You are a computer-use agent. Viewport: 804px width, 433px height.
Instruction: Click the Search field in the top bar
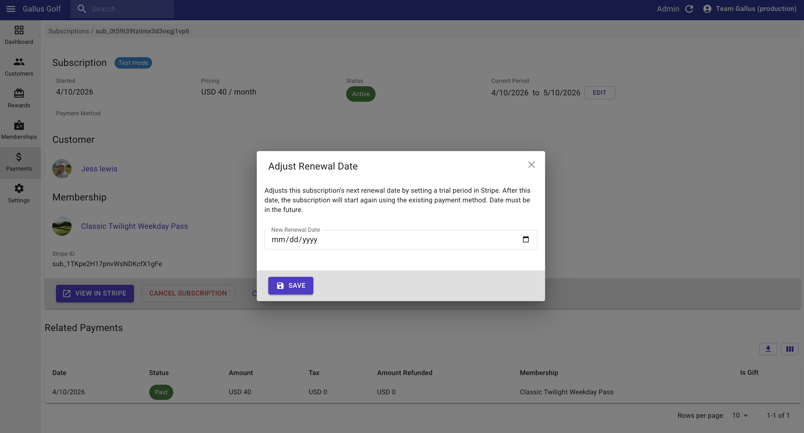(128, 9)
